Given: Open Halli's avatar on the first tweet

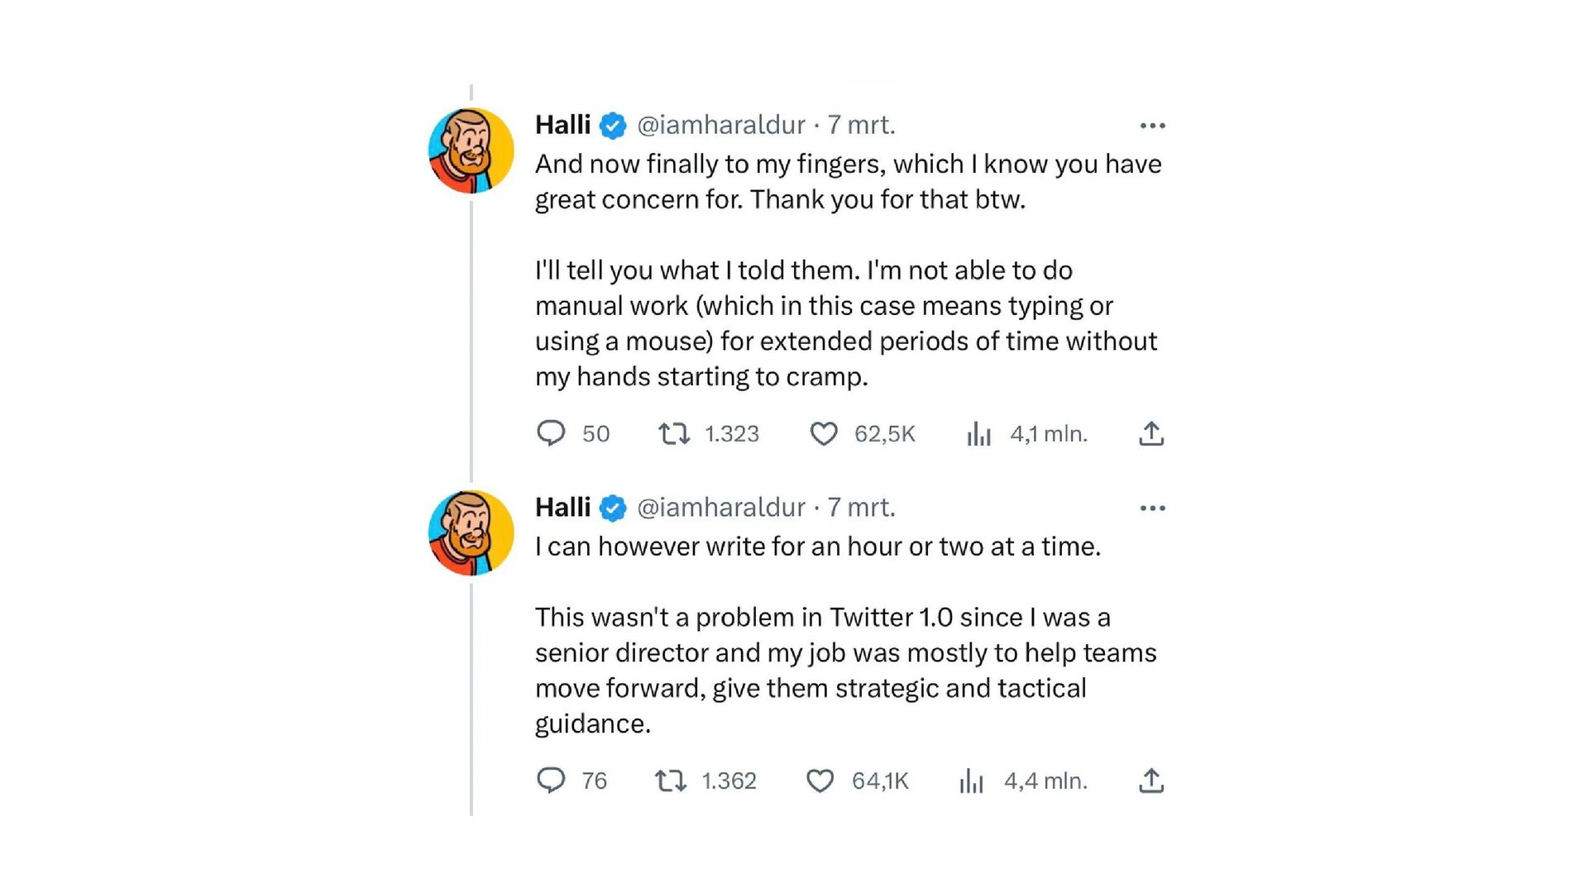Looking at the screenshot, I should tap(471, 150).
